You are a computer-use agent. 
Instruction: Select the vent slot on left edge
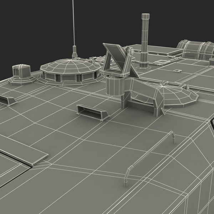click(x=7, y=100)
